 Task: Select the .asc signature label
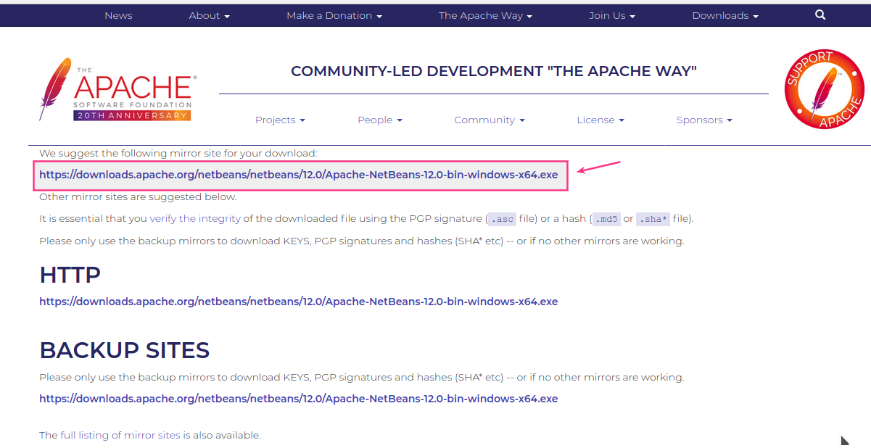pos(501,218)
